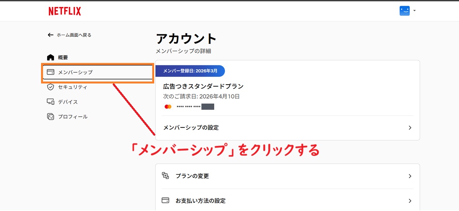This screenshot has height=211, width=459.
Task: Click the メンバー登録日 badge
Action: click(x=190, y=71)
